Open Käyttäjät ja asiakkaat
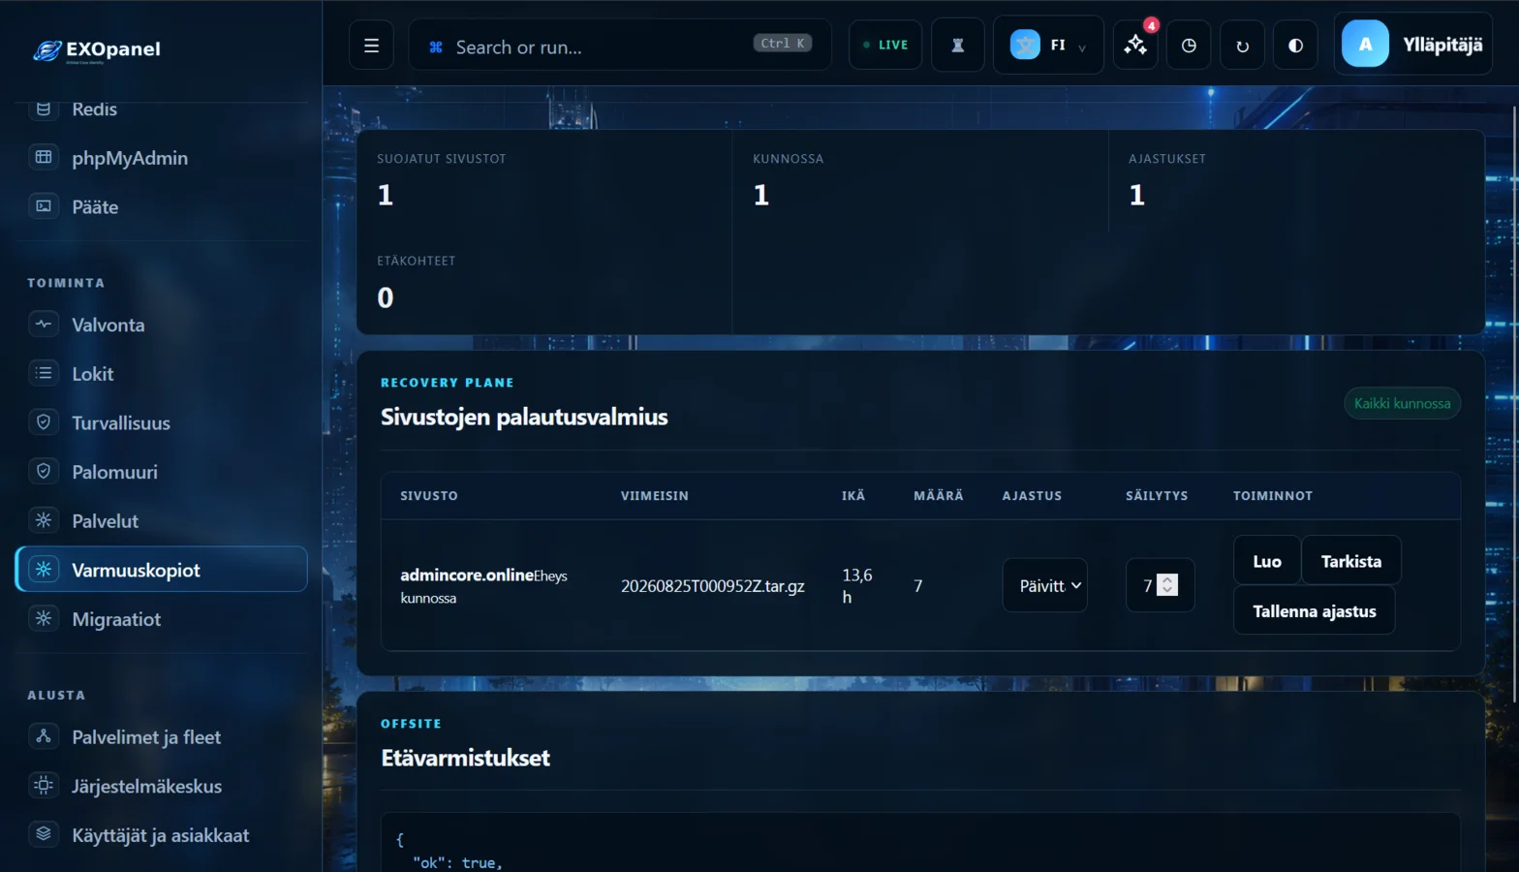This screenshot has height=872, width=1519. (x=160, y=835)
